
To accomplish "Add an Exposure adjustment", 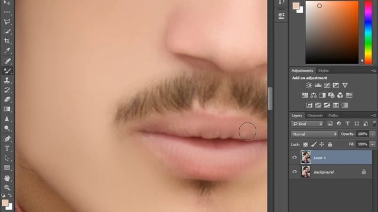I will point(336,85).
